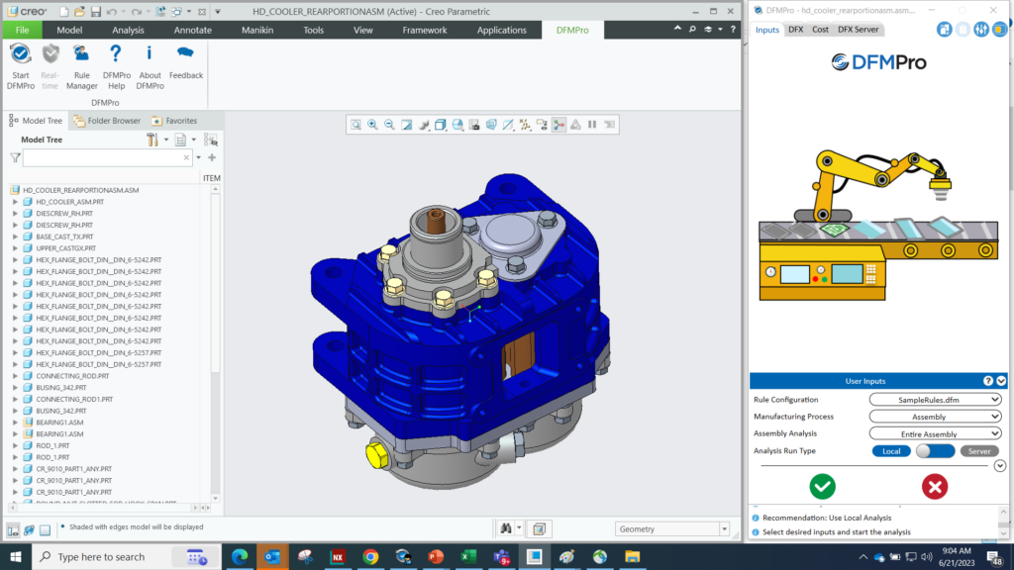
Task: Open the DFX tab in DFMPro
Action: click(x=795, y=29)
